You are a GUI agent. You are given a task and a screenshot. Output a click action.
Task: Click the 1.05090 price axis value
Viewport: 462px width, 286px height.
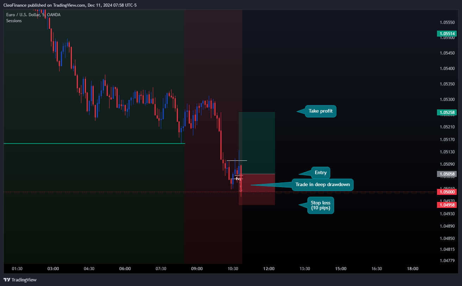pyautogui.click(x=447, y=164)
